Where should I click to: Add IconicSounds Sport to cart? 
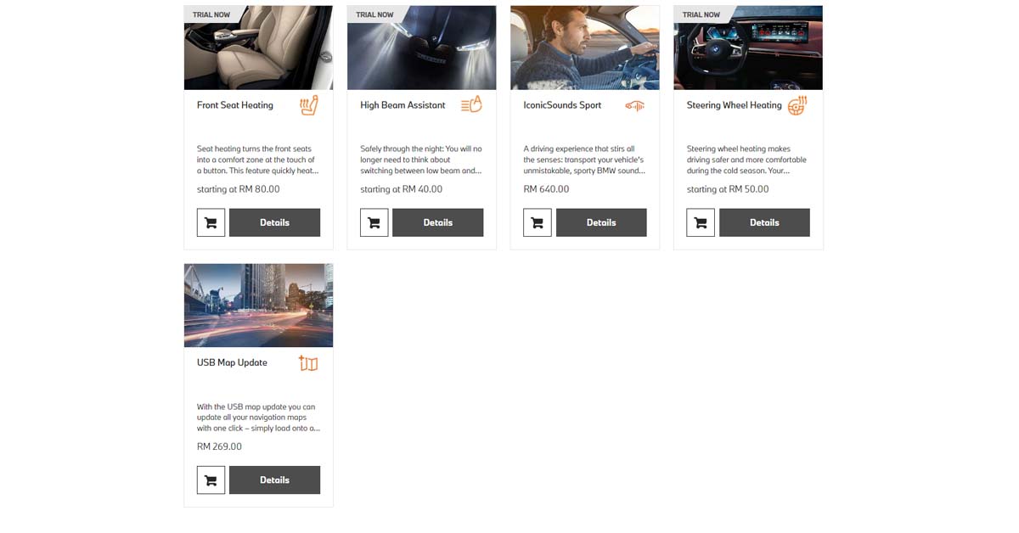point(538,222)
